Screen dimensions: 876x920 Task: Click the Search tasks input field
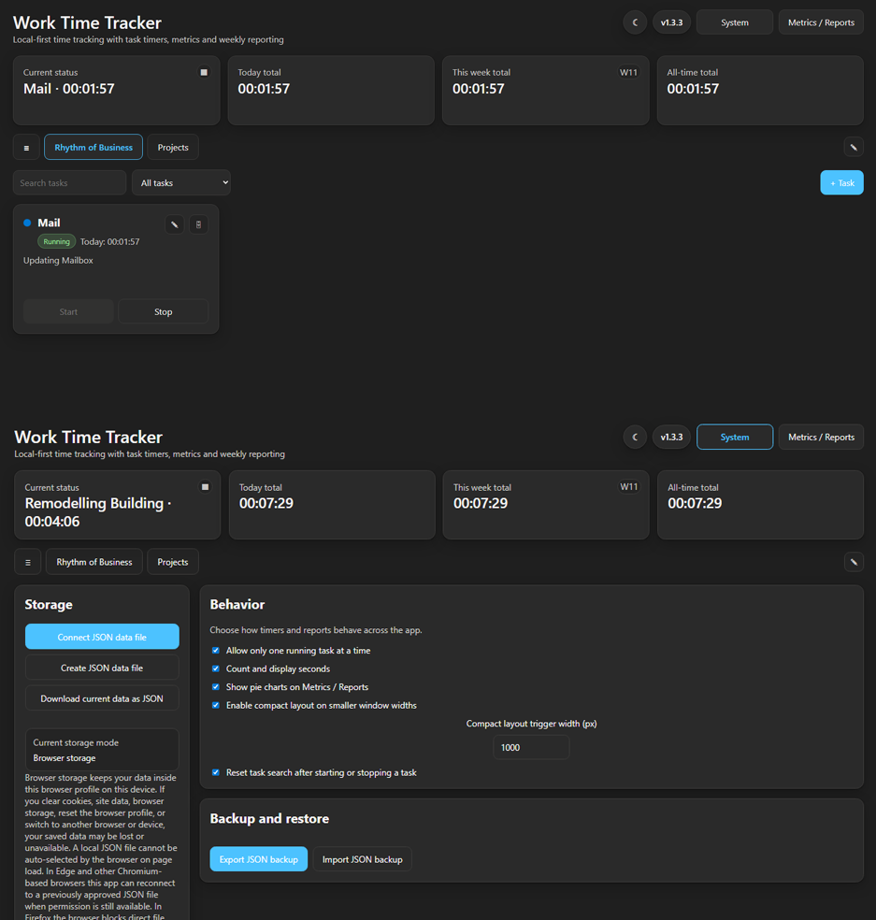(69, 183)
